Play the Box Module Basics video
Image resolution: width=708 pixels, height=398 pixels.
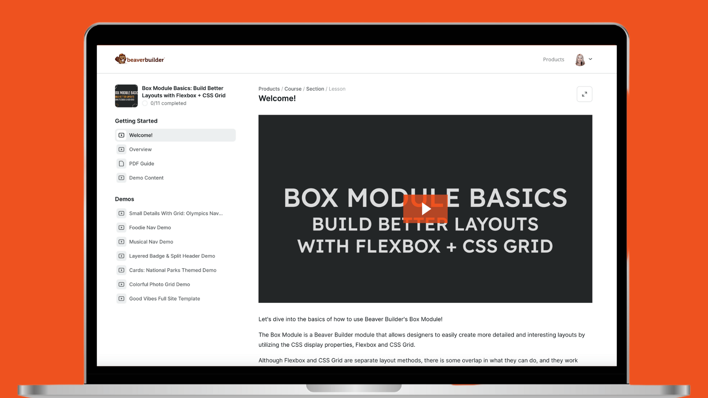coord(425,209)
